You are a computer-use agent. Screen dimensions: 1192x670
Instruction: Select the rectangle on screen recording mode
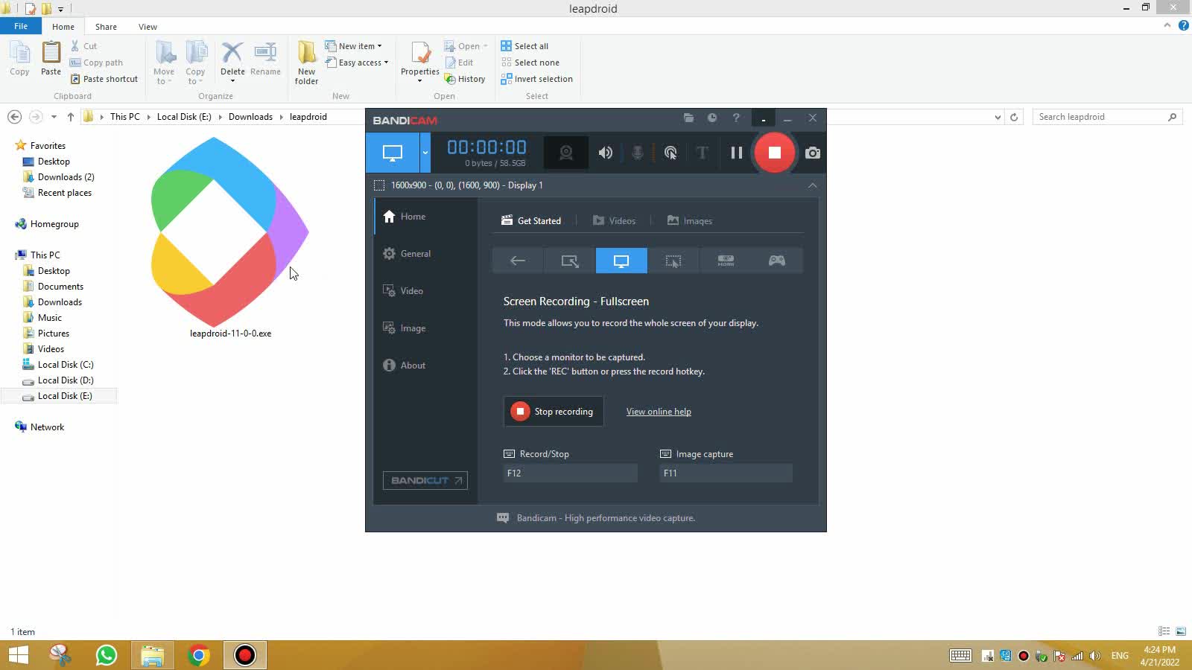click(x=570, y=261)
